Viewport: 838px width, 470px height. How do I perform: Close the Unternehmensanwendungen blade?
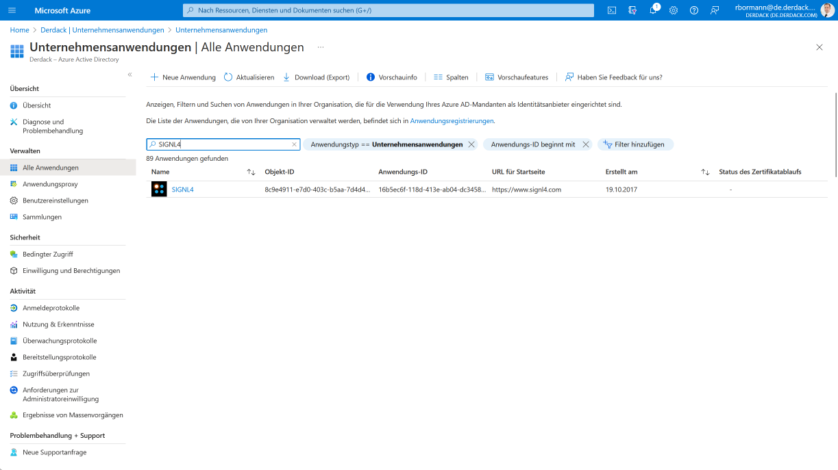pyautogui.click(x=819, y=47)
